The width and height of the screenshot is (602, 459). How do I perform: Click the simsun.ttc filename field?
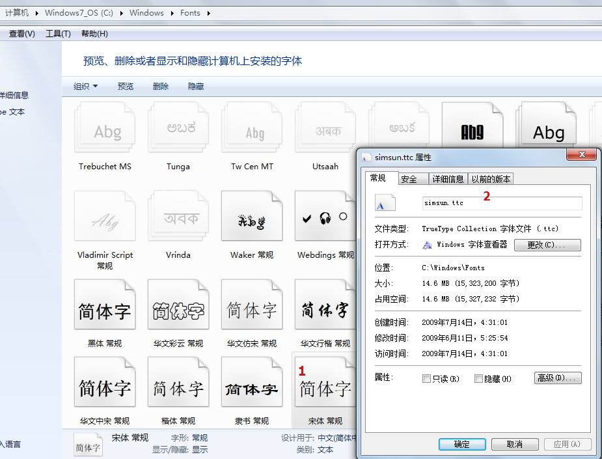point(502,203)
